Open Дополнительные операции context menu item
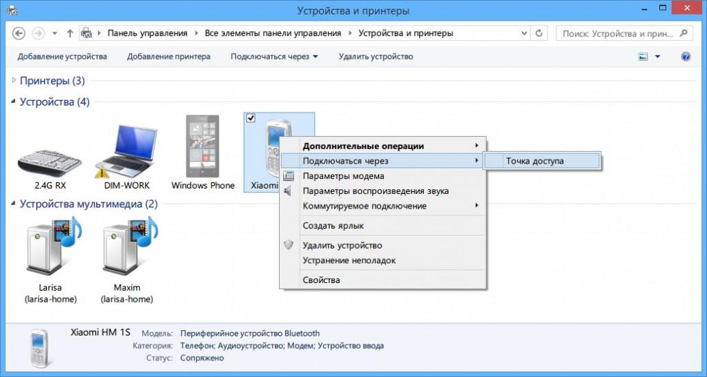 click(x=382, y=146)
